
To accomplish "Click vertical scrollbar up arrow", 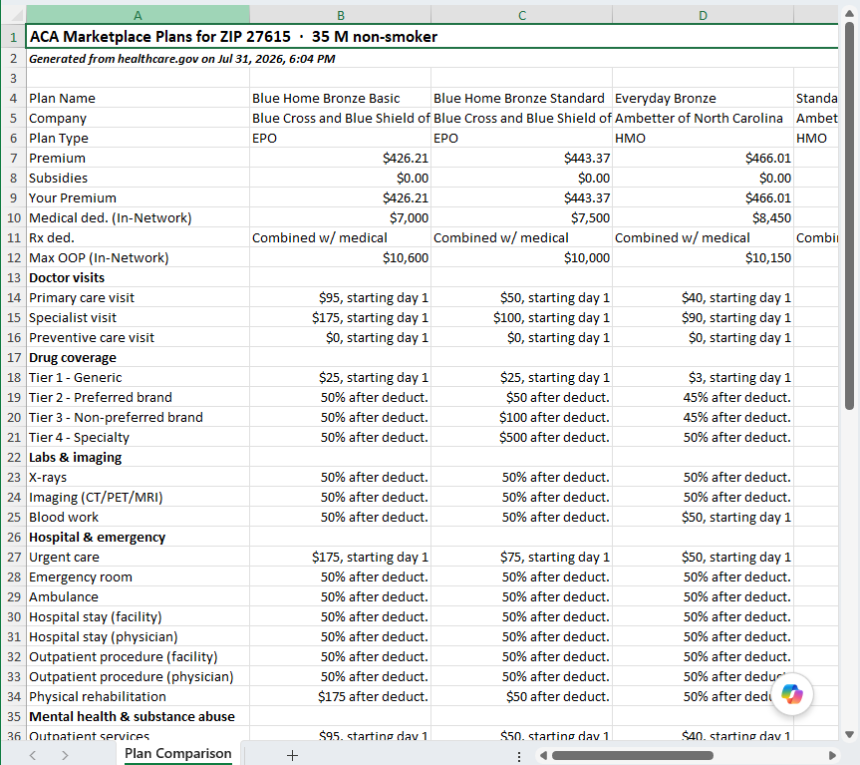I will pos(850,13).
